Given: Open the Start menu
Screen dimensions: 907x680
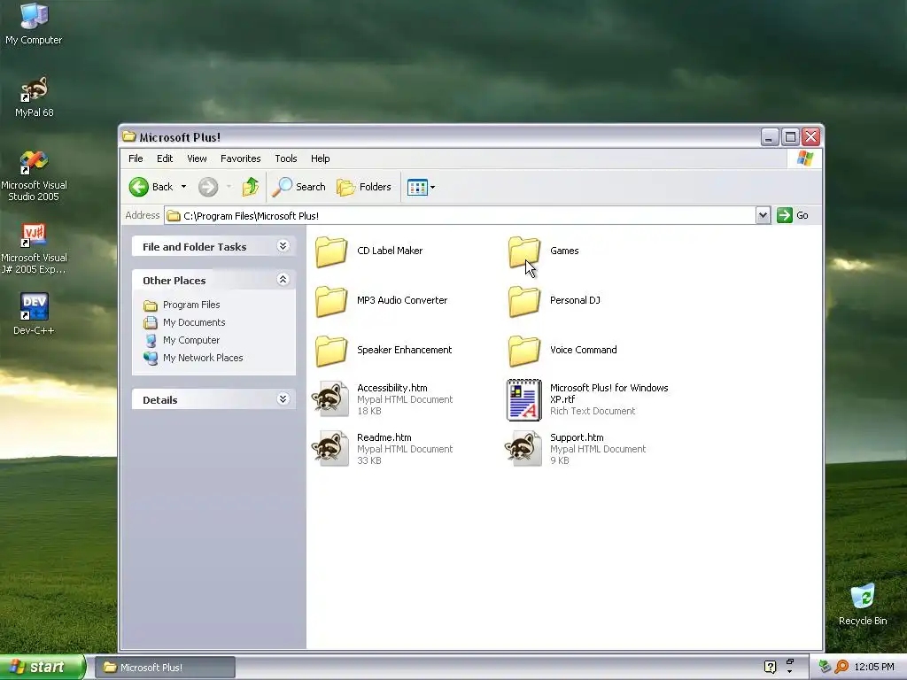Looking at the screenshot, I should (x=43, y=668).
